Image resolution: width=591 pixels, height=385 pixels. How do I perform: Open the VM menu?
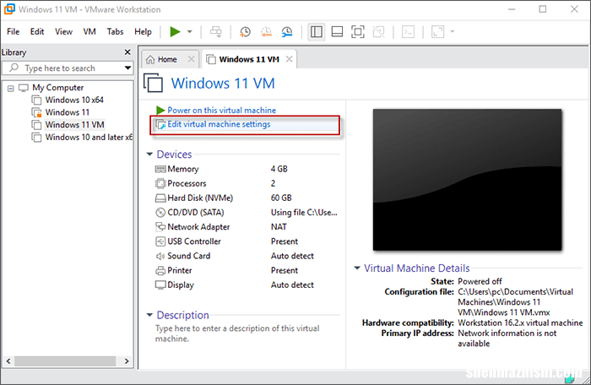[89, 32]
